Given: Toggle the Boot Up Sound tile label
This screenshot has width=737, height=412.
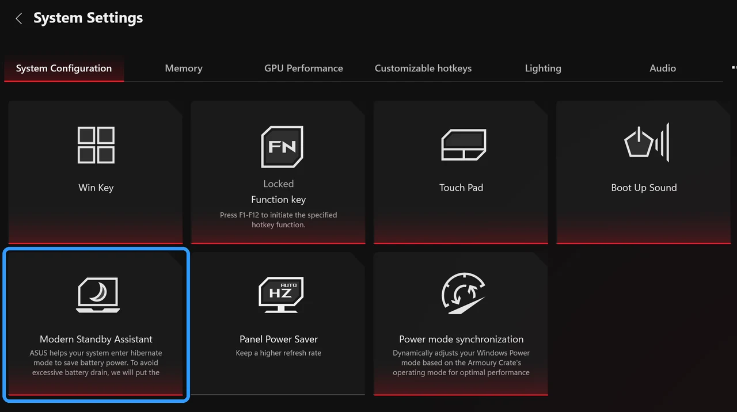Looking at the screenshot, I should pyautogui.click(x=644, y=188).
